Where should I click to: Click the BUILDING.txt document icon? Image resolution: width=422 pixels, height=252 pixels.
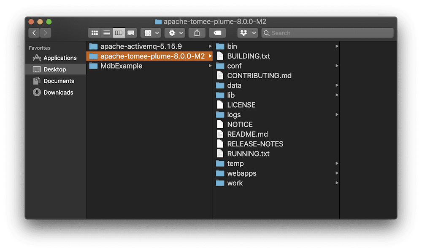tap(220, 56)
